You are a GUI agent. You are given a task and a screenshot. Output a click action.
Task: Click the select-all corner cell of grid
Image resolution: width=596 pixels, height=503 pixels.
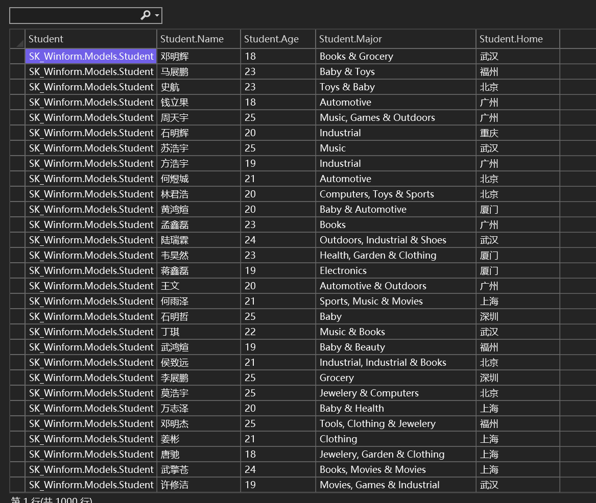17,39
